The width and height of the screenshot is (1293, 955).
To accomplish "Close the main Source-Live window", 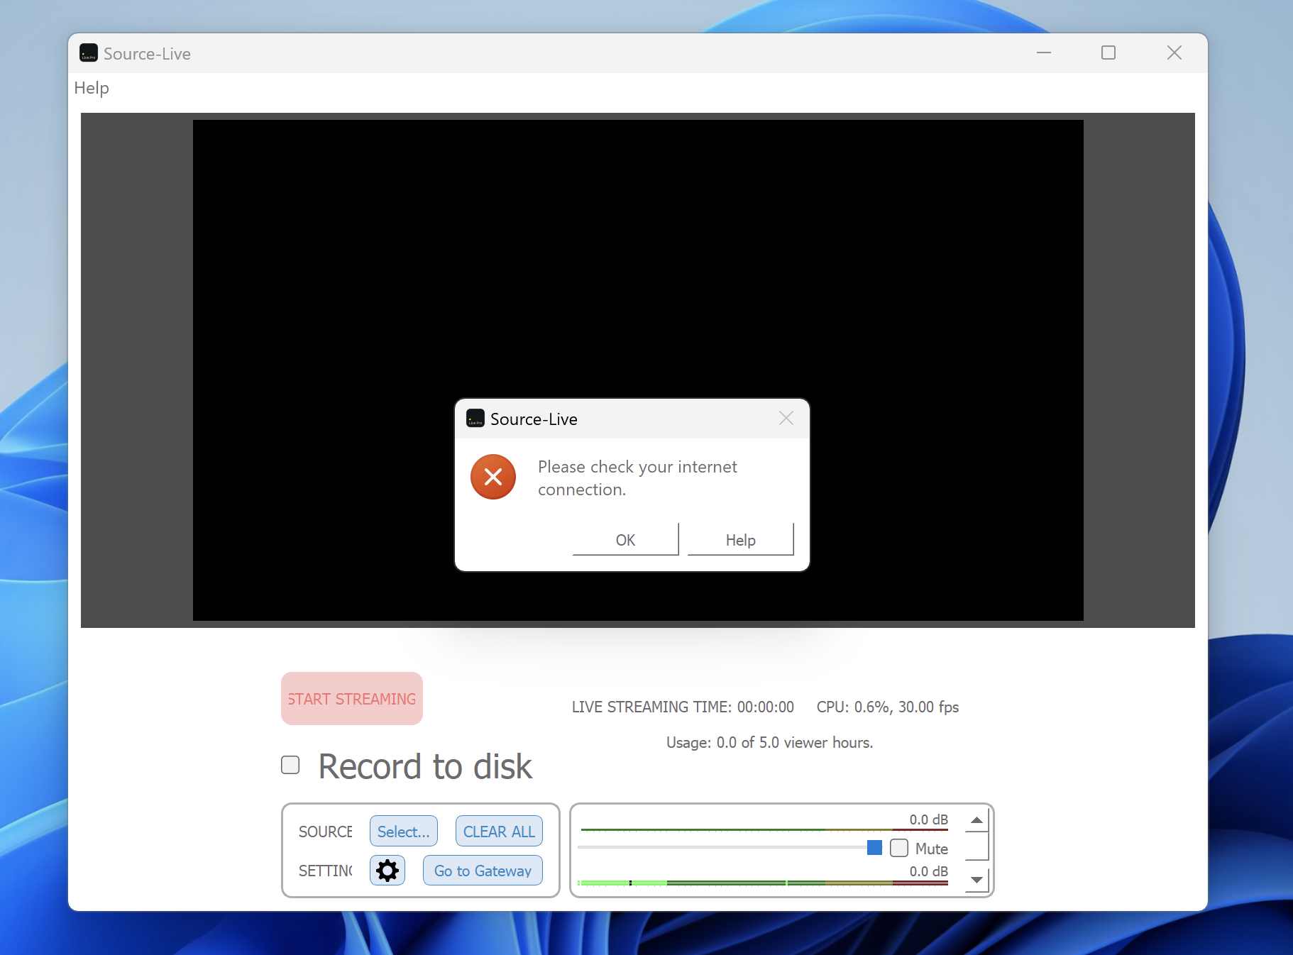I will [x=1174, y=53].
